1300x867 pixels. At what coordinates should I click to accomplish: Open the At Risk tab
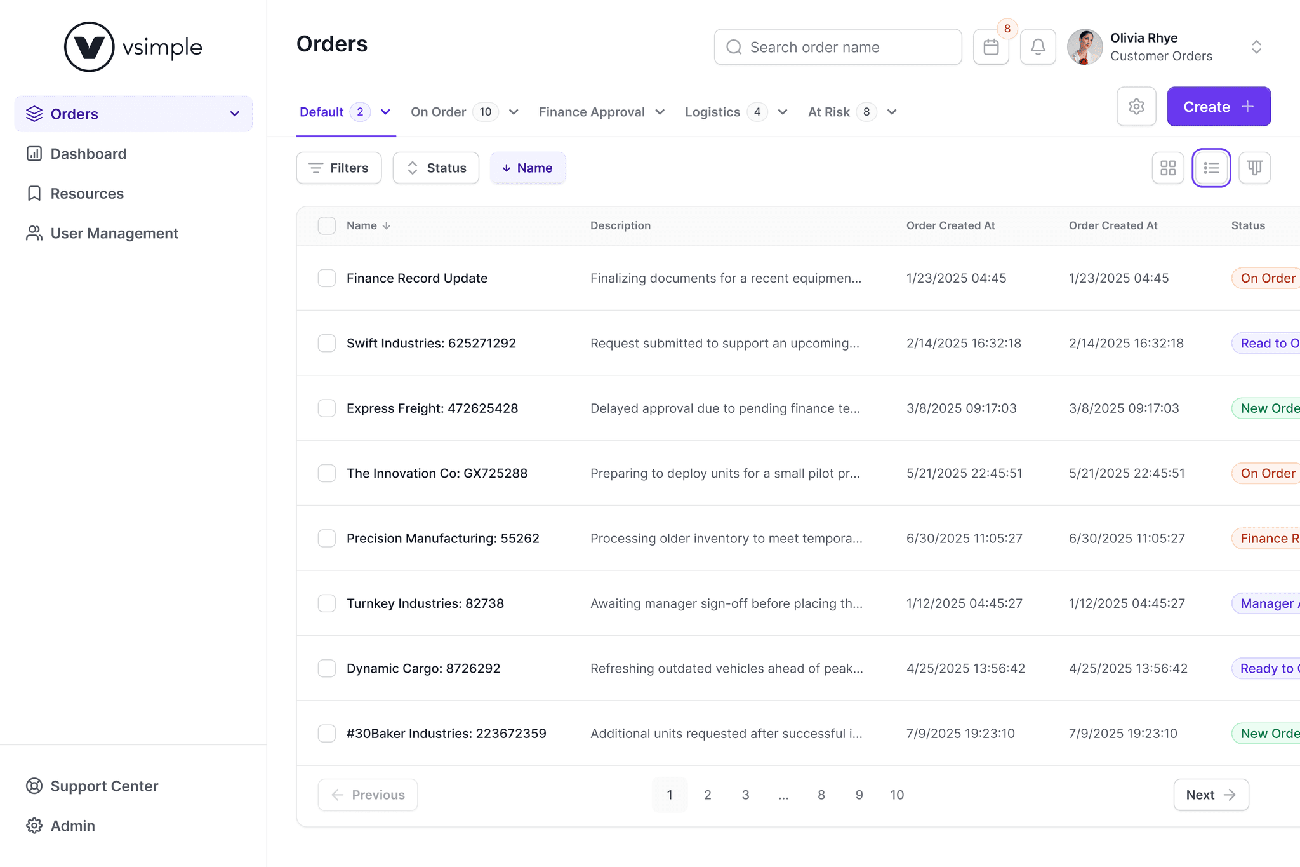(828, 112)
